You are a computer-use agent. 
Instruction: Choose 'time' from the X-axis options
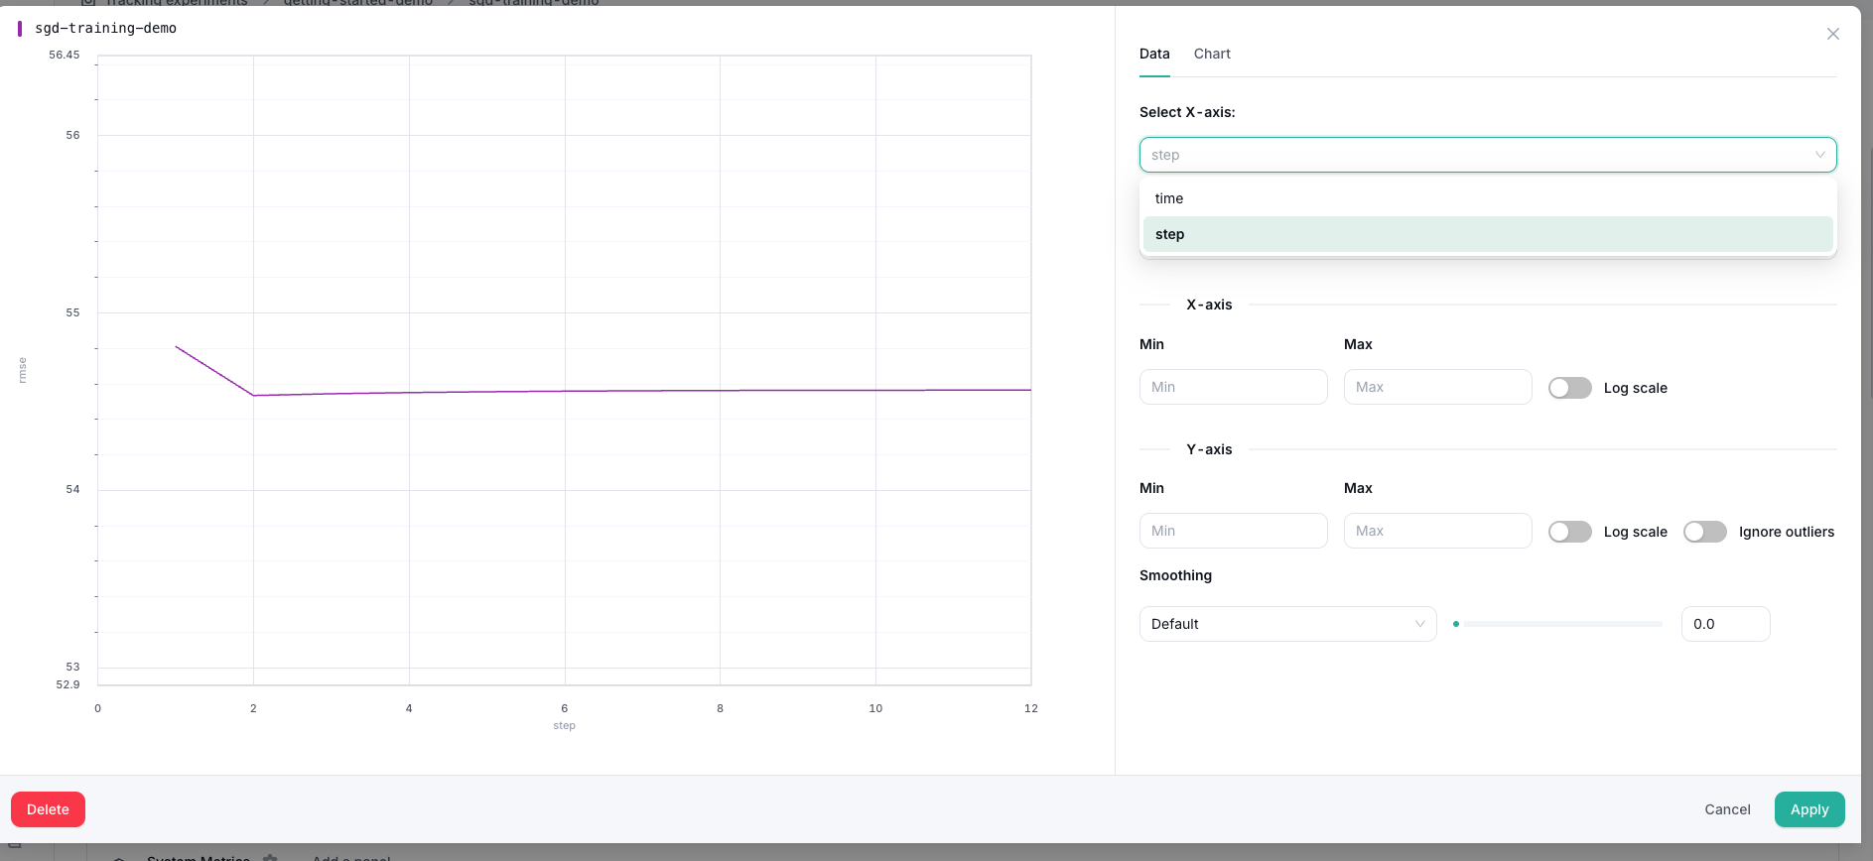tap(1487, 198)
